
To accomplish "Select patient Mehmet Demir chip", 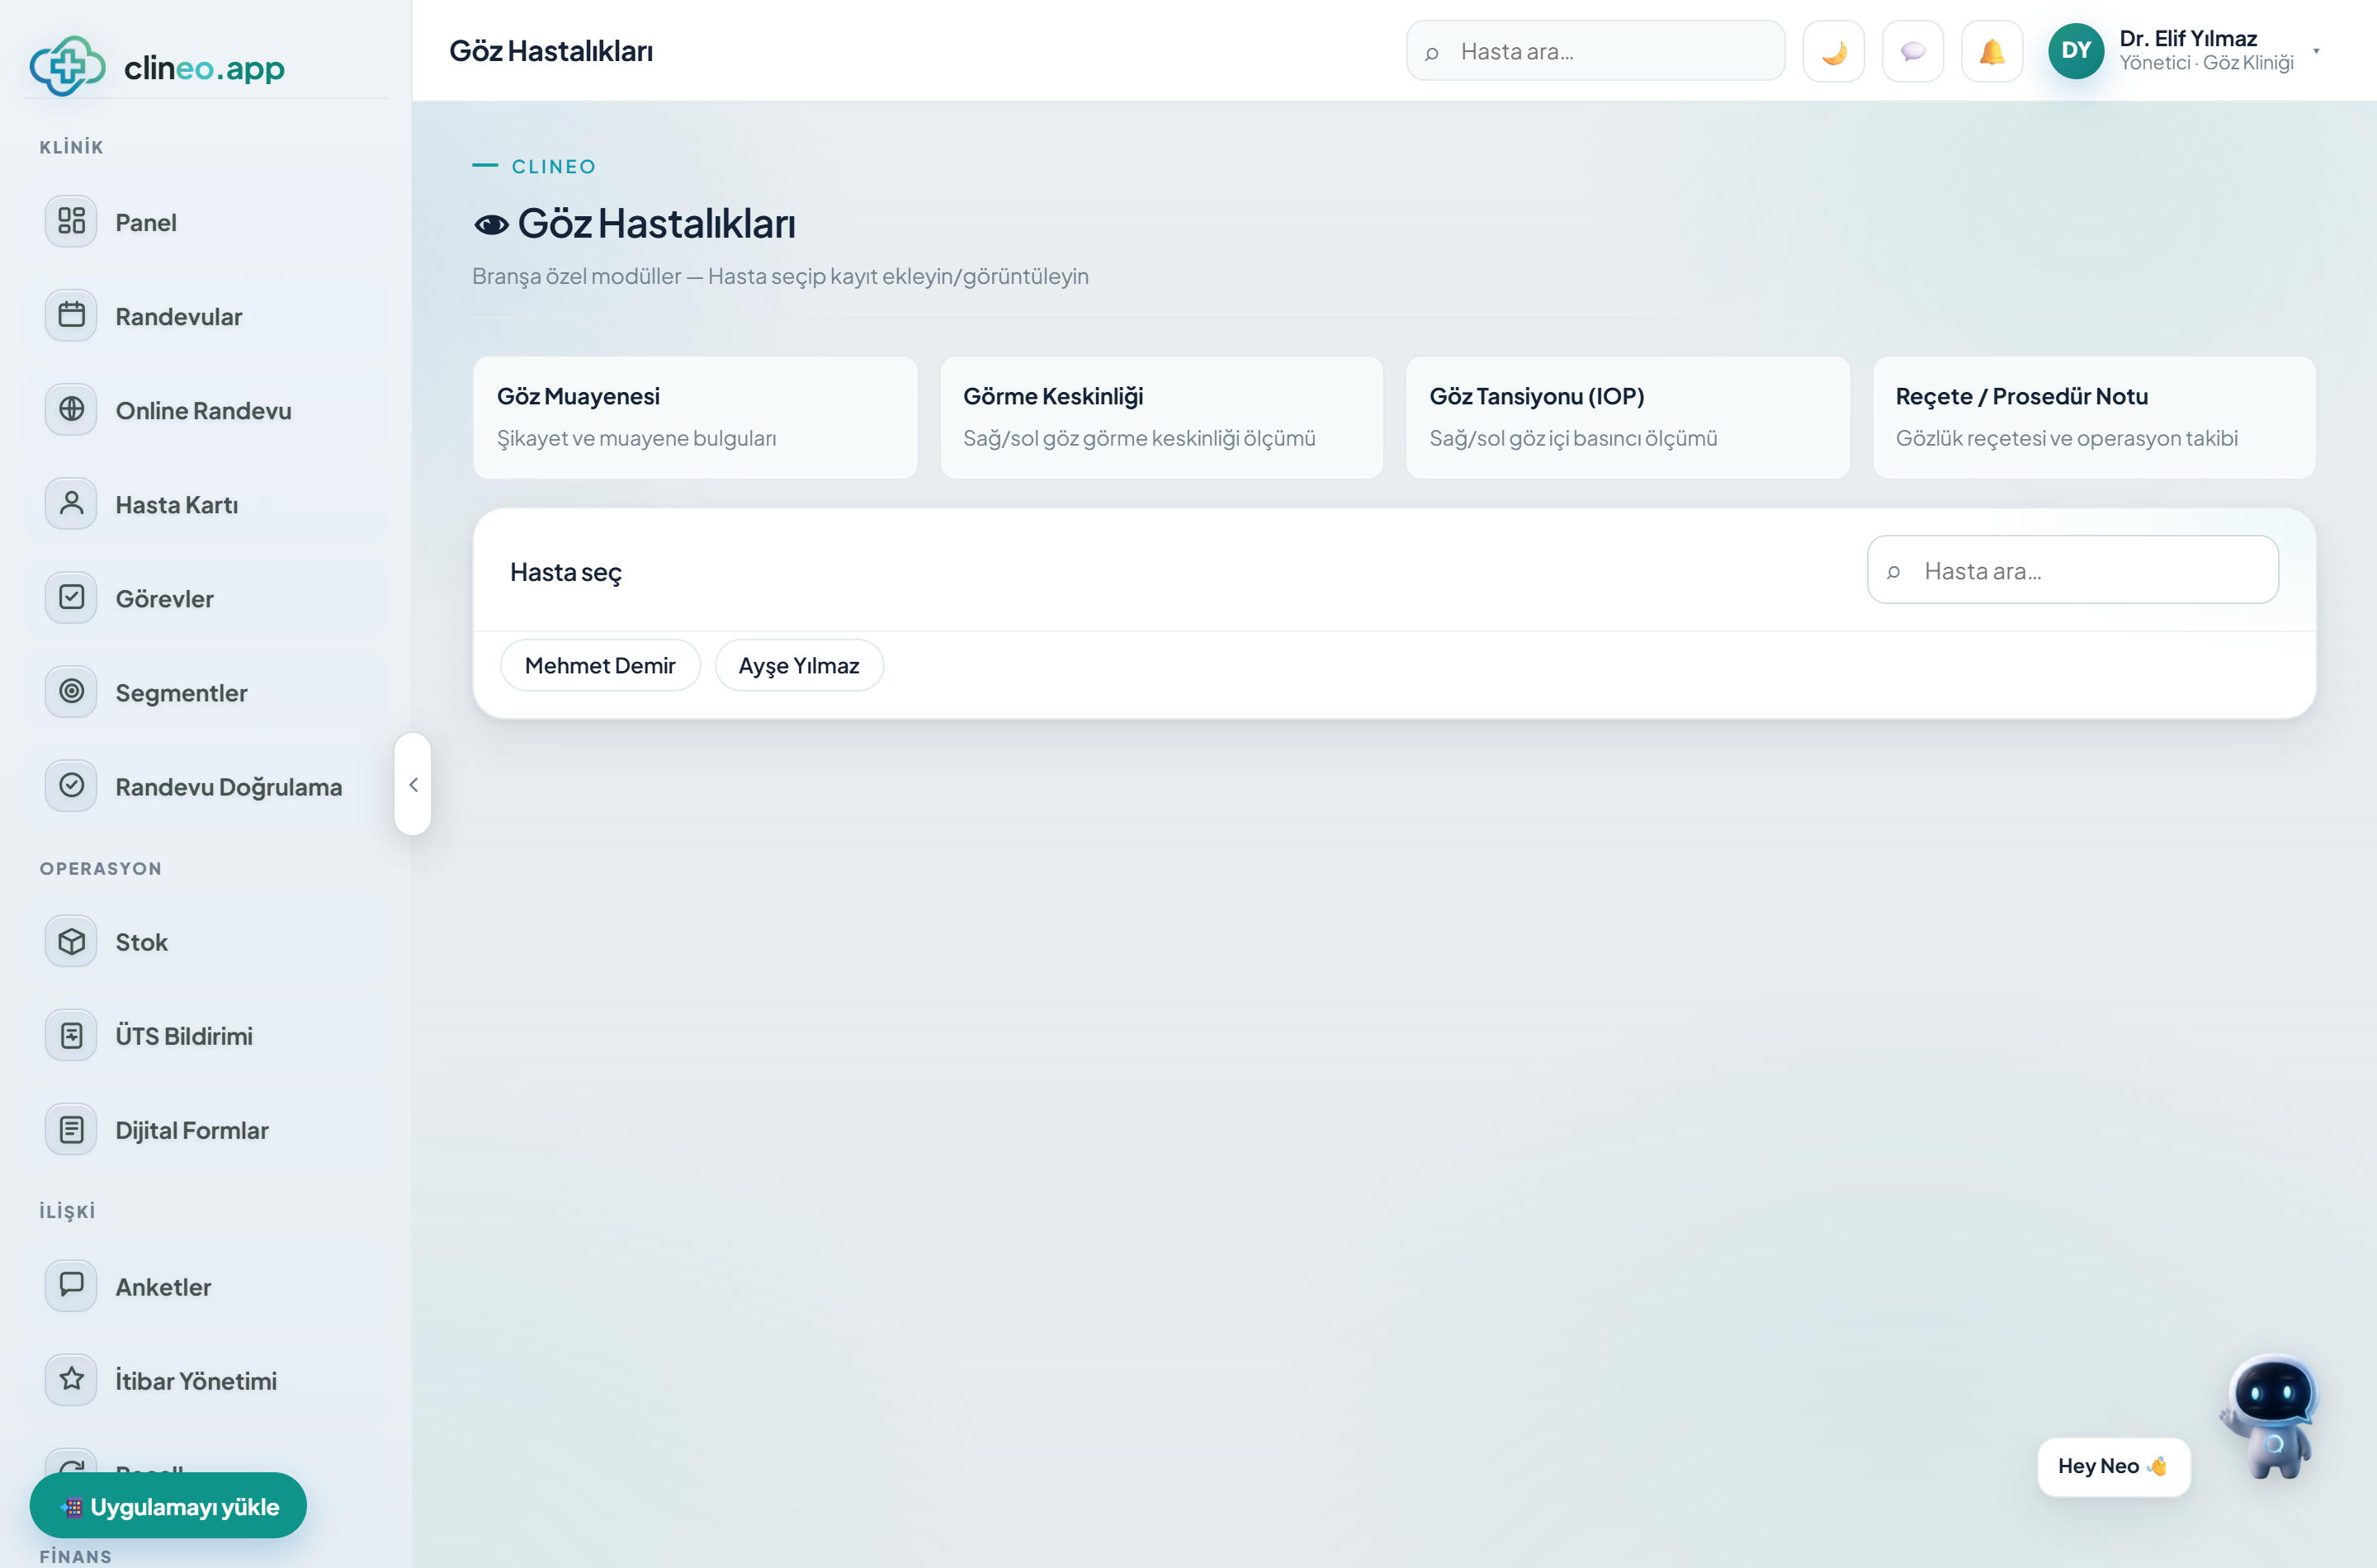I will (600, 665).
